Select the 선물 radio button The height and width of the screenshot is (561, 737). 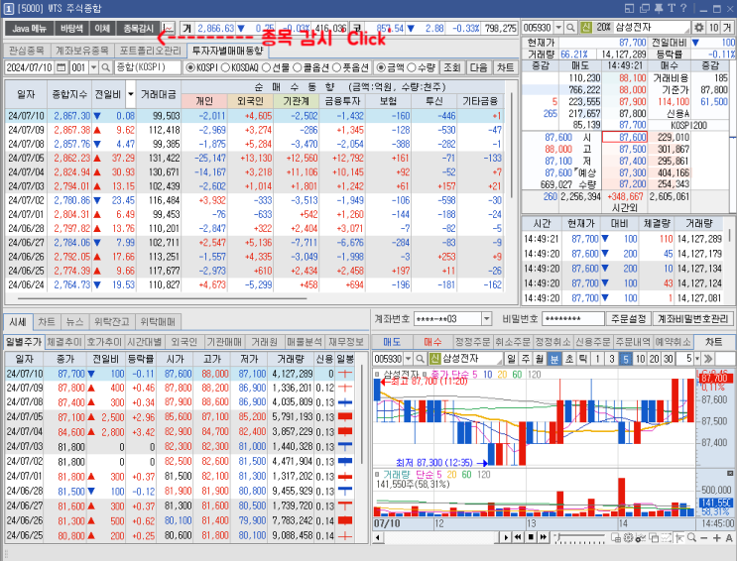266,67
